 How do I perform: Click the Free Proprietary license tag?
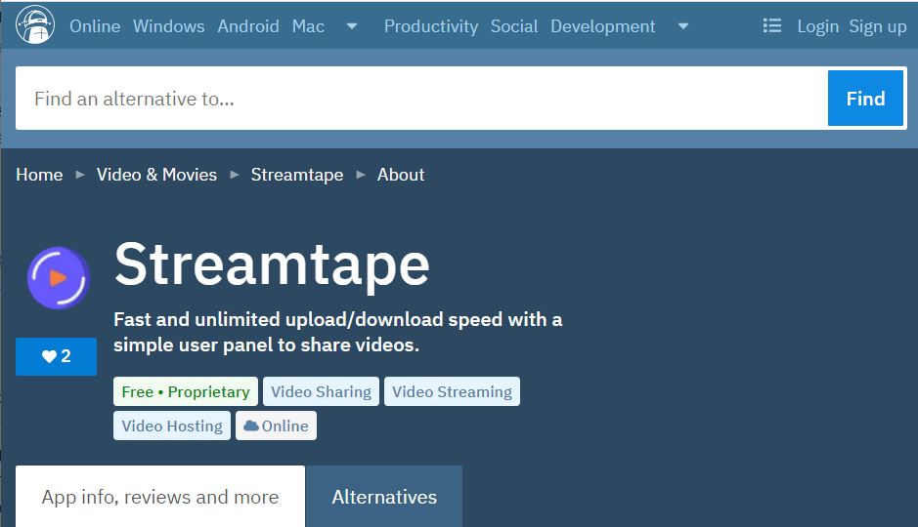[x=186, y=391]
